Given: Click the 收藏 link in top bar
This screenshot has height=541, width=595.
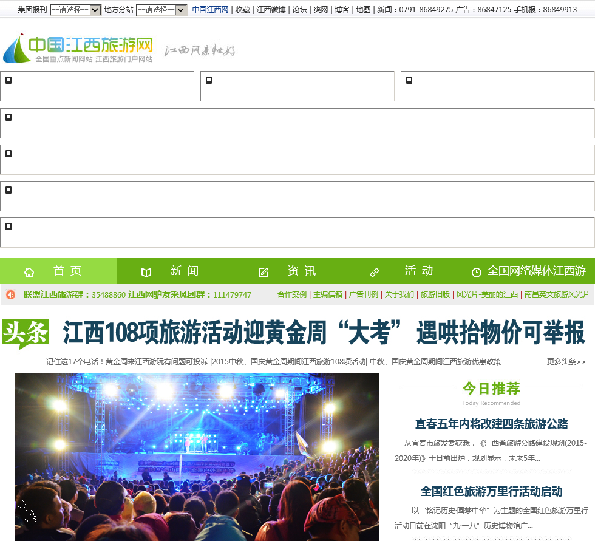Looking at the screenshot, I should 242,10.
